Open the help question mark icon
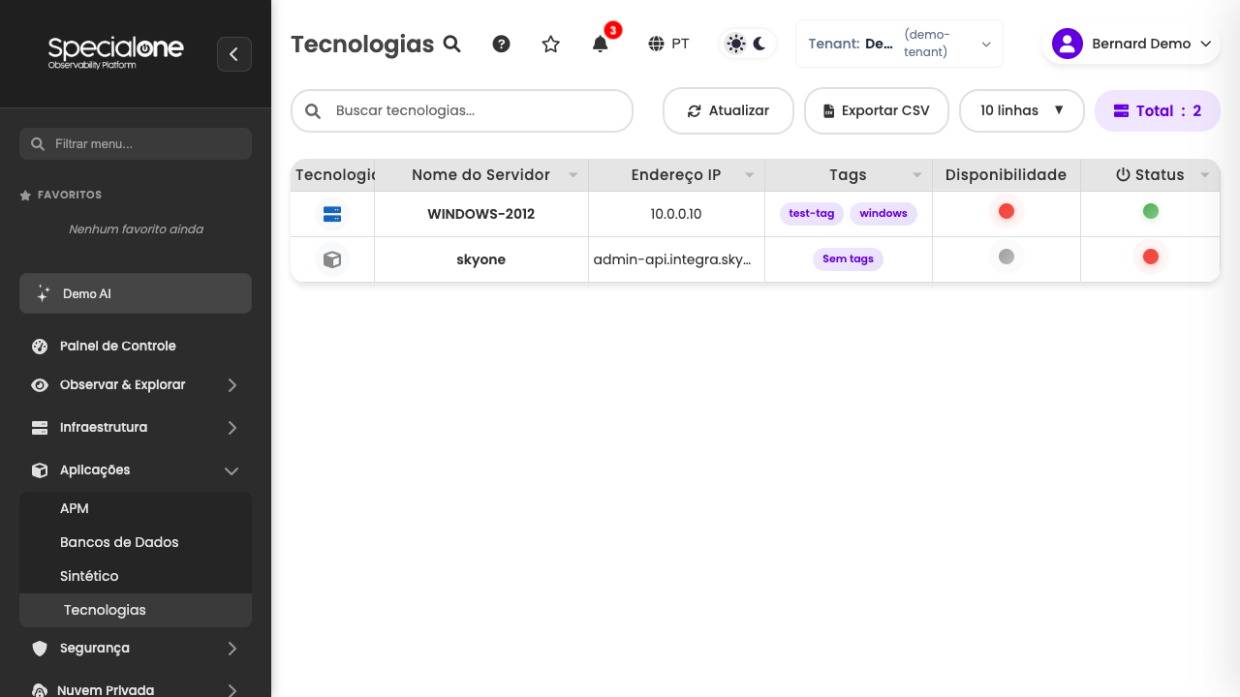Image resolution: width=1240 pixels, height=697 pixels. pyautogui.click(x=501, y=44)
